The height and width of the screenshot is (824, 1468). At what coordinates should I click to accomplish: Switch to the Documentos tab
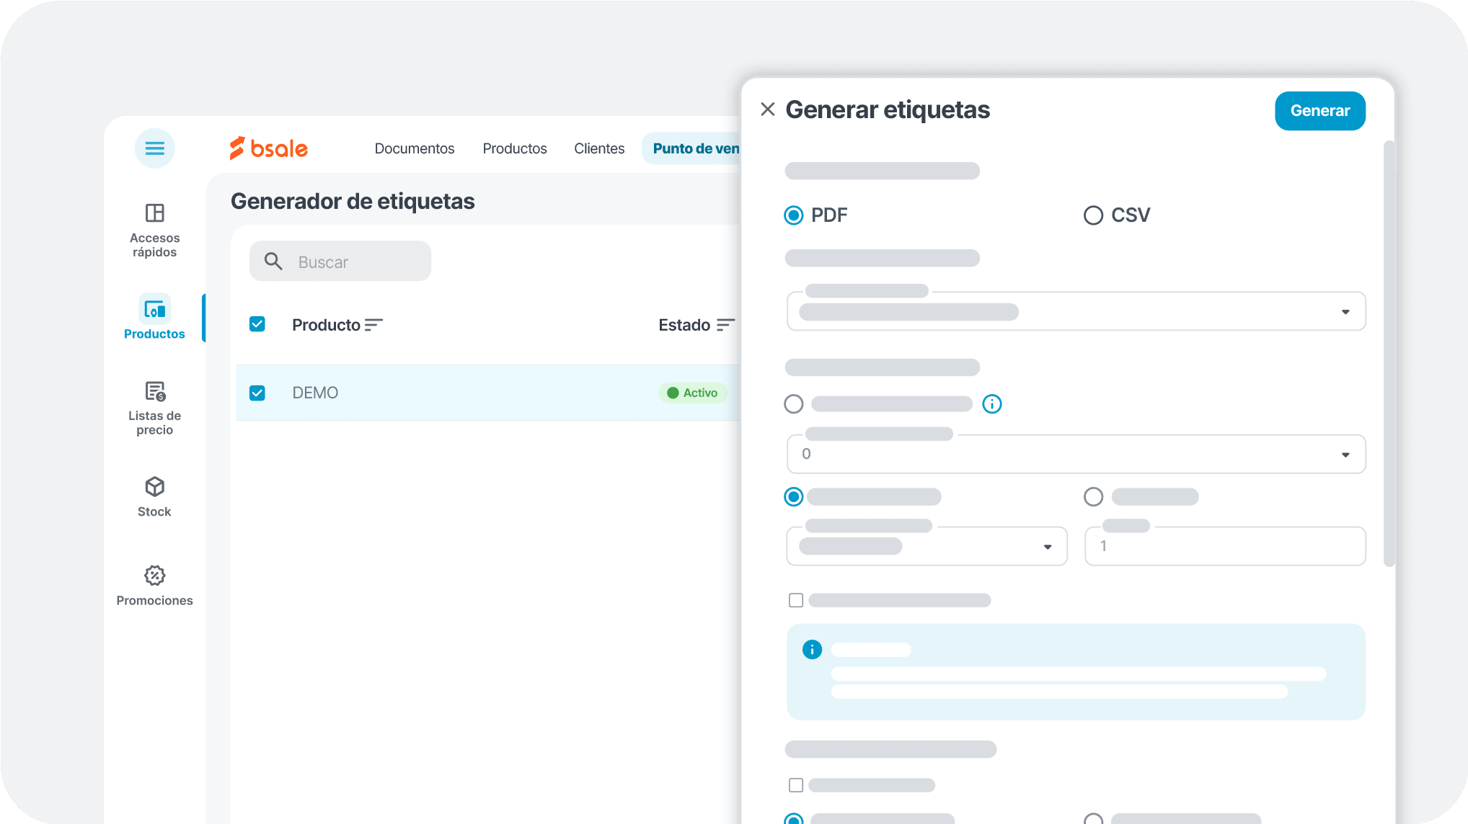415,148
